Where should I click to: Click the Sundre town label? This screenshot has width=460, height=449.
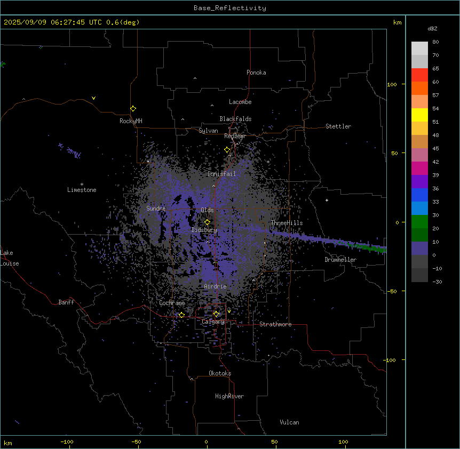pos(156,209)
